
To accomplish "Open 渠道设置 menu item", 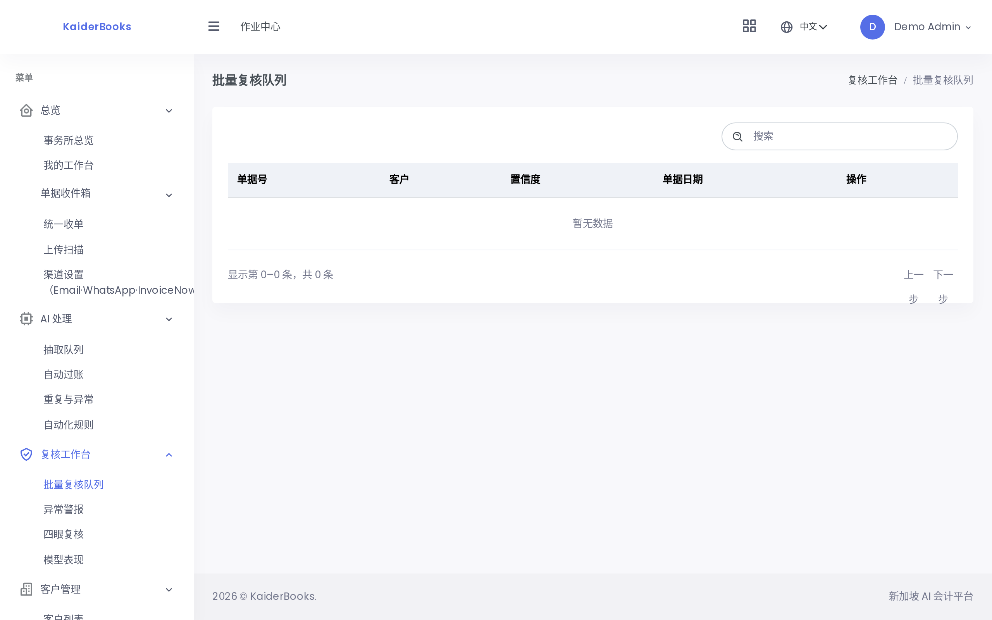I will [x=119, y=282].
